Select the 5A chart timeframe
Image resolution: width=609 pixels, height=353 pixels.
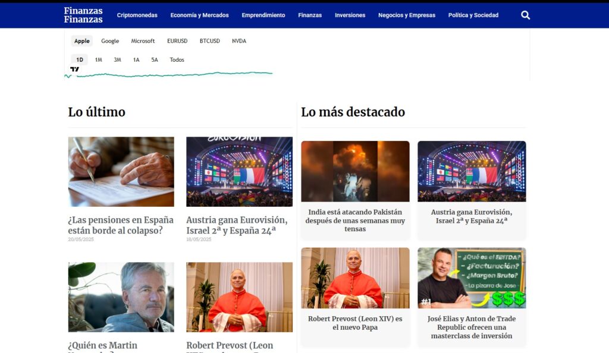[155, 59]
